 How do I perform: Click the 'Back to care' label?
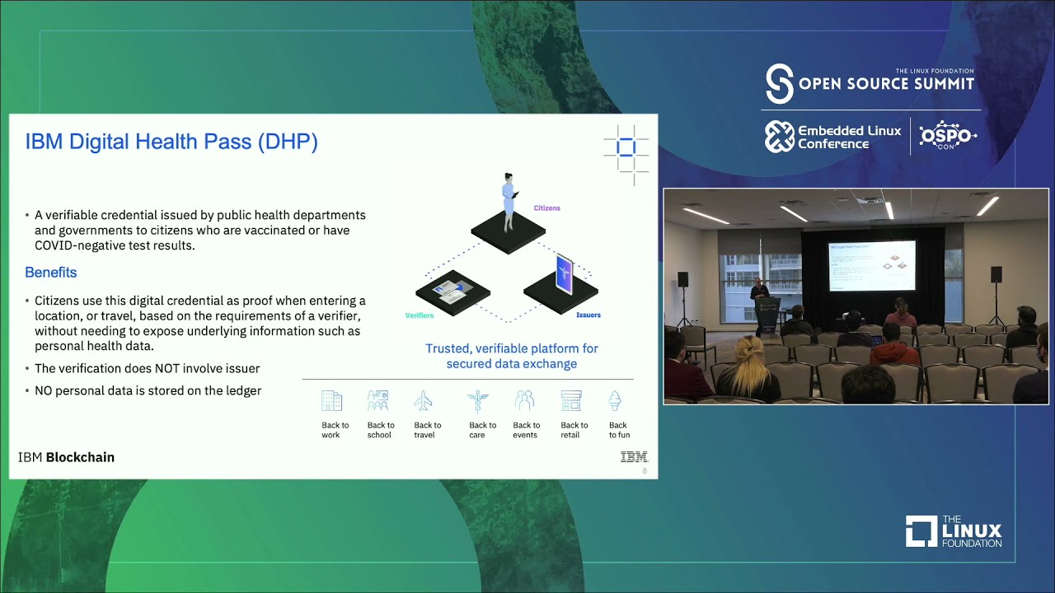tap(482, 430)
